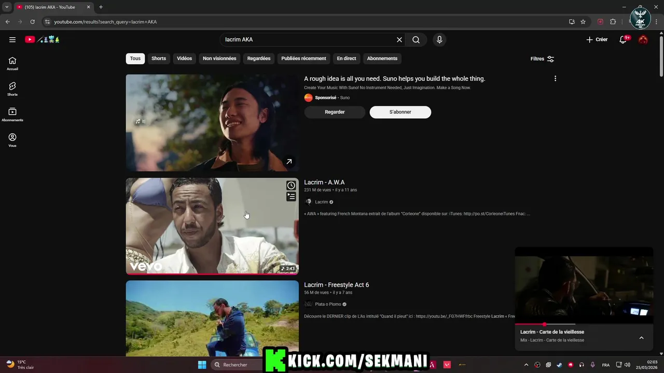Click the mini player video
Screen dimensions: 664x373
pos(584,285)
